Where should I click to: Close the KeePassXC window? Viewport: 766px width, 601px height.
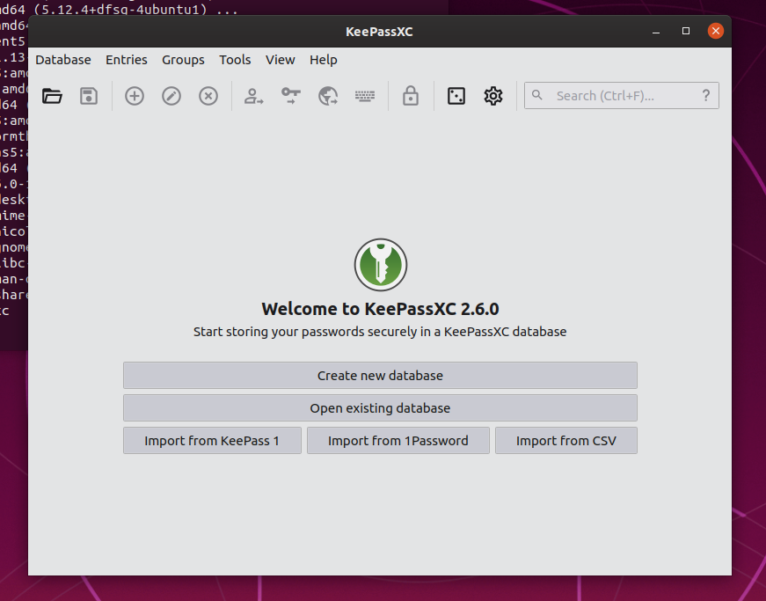tap(716, 32)
